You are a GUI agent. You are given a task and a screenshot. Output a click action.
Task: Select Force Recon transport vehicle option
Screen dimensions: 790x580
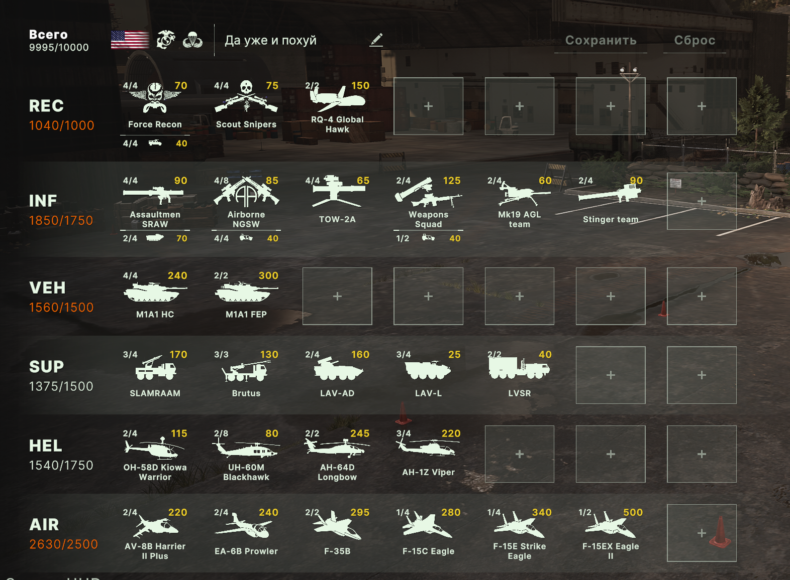[x=155, y=143]
